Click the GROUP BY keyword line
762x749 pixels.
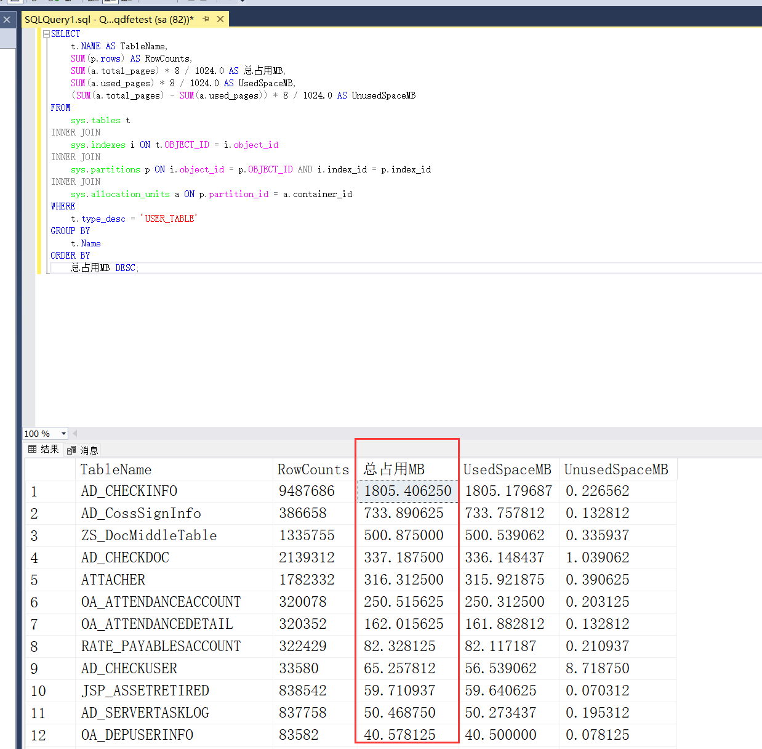tap(70, 230)
